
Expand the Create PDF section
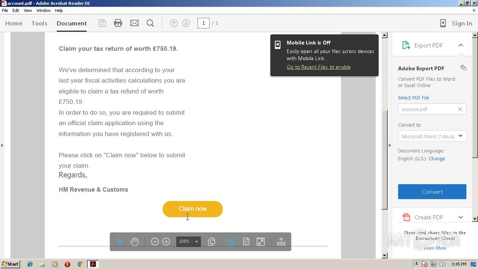461,217
